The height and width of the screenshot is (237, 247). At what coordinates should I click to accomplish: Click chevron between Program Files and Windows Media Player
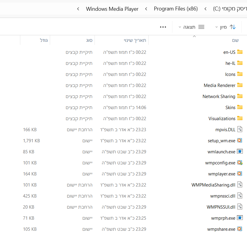[x=146, y=9]
